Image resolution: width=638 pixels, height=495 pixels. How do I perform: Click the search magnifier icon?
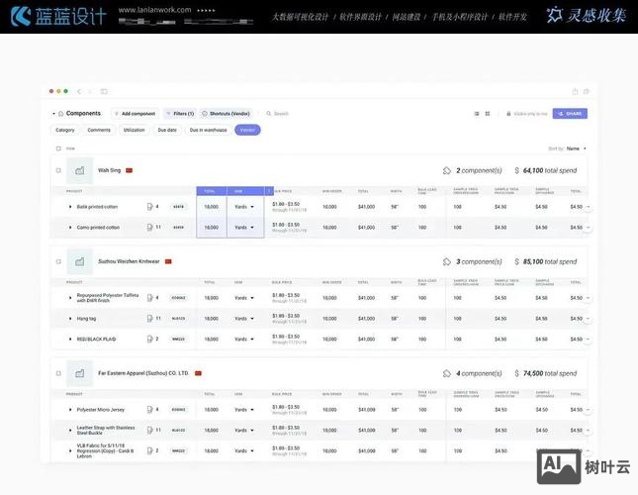[x=267, y=114]
